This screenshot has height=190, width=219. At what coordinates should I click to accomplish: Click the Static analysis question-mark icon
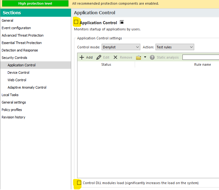pyautogui.click(x=152, y=57)
